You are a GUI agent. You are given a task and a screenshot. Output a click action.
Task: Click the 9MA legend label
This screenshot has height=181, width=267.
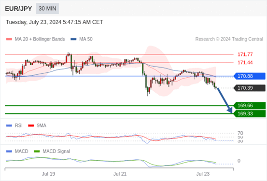[x=42, y=125]
